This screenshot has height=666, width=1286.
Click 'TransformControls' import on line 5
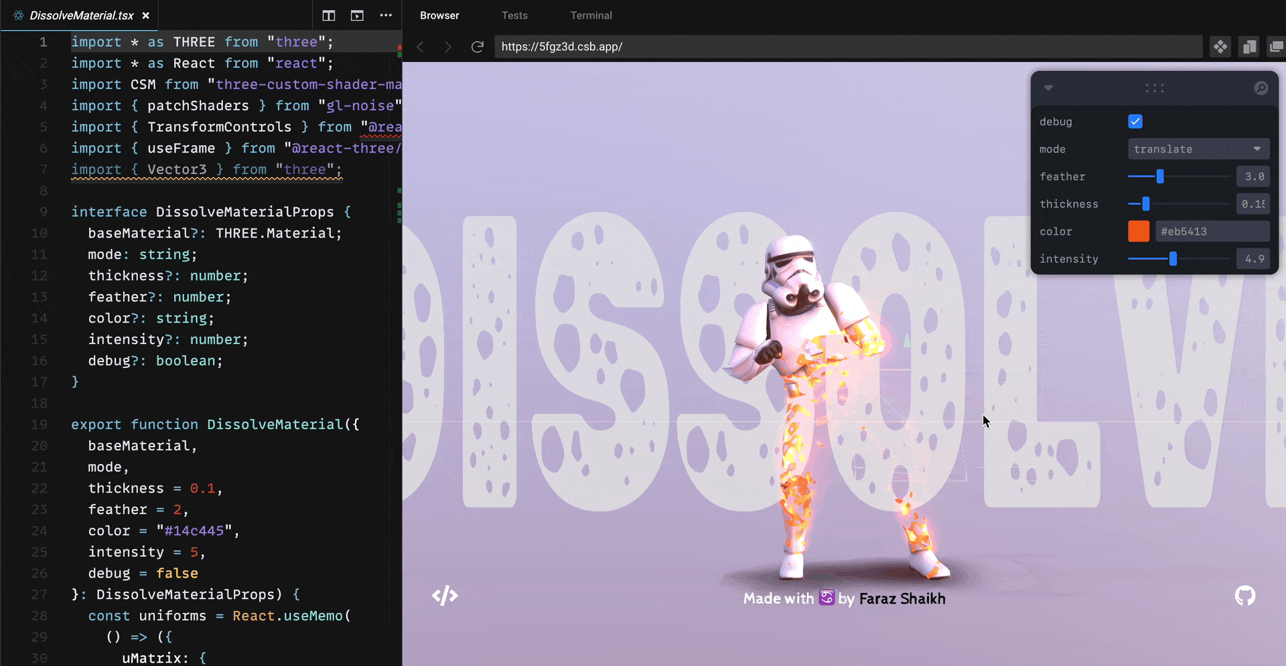[x=219, y=127]
